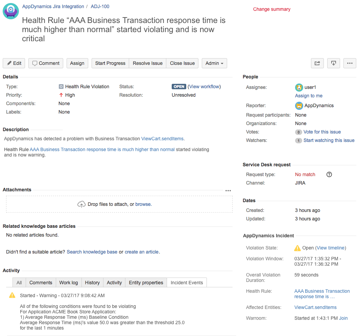This screenshot has height=336, width=361.
Task: Switch to the All activity tab
Action: 19,283
